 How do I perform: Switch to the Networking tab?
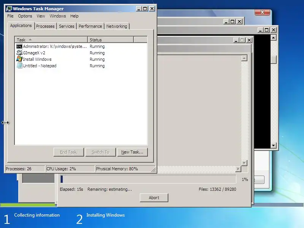pos(117,26)
